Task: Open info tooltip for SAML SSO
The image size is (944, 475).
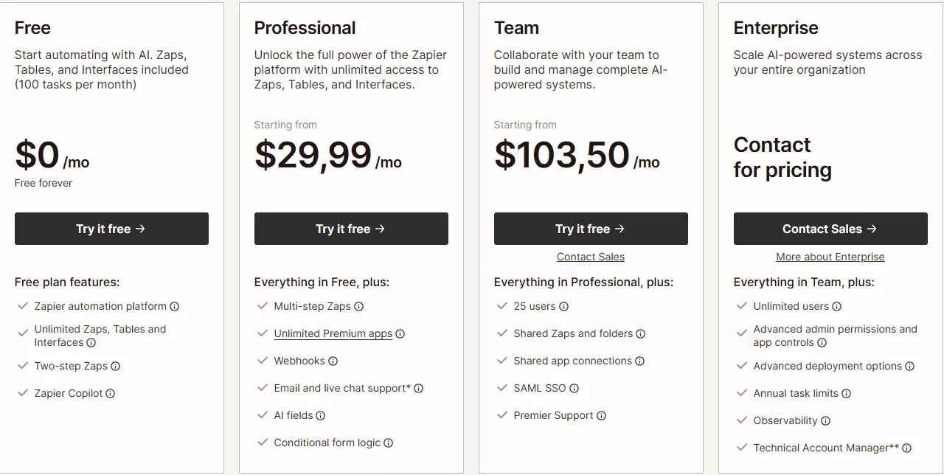Action: [574, 389]
